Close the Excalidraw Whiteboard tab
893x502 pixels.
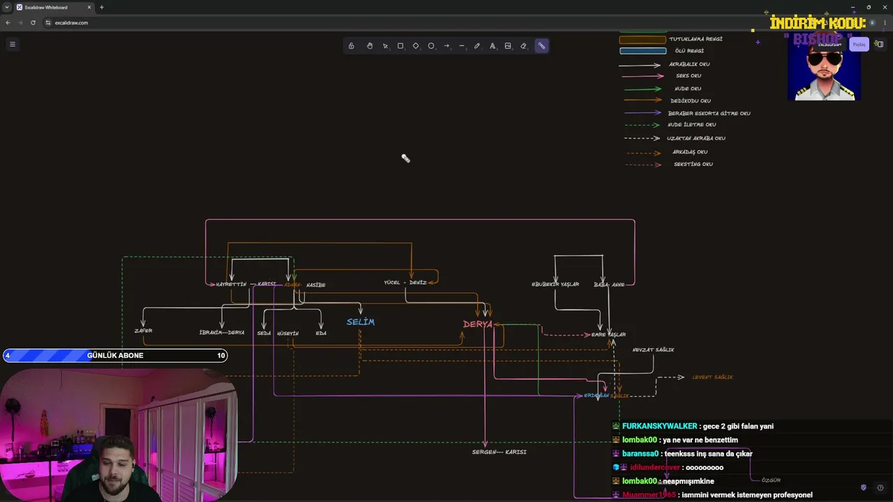click(89, 7)
